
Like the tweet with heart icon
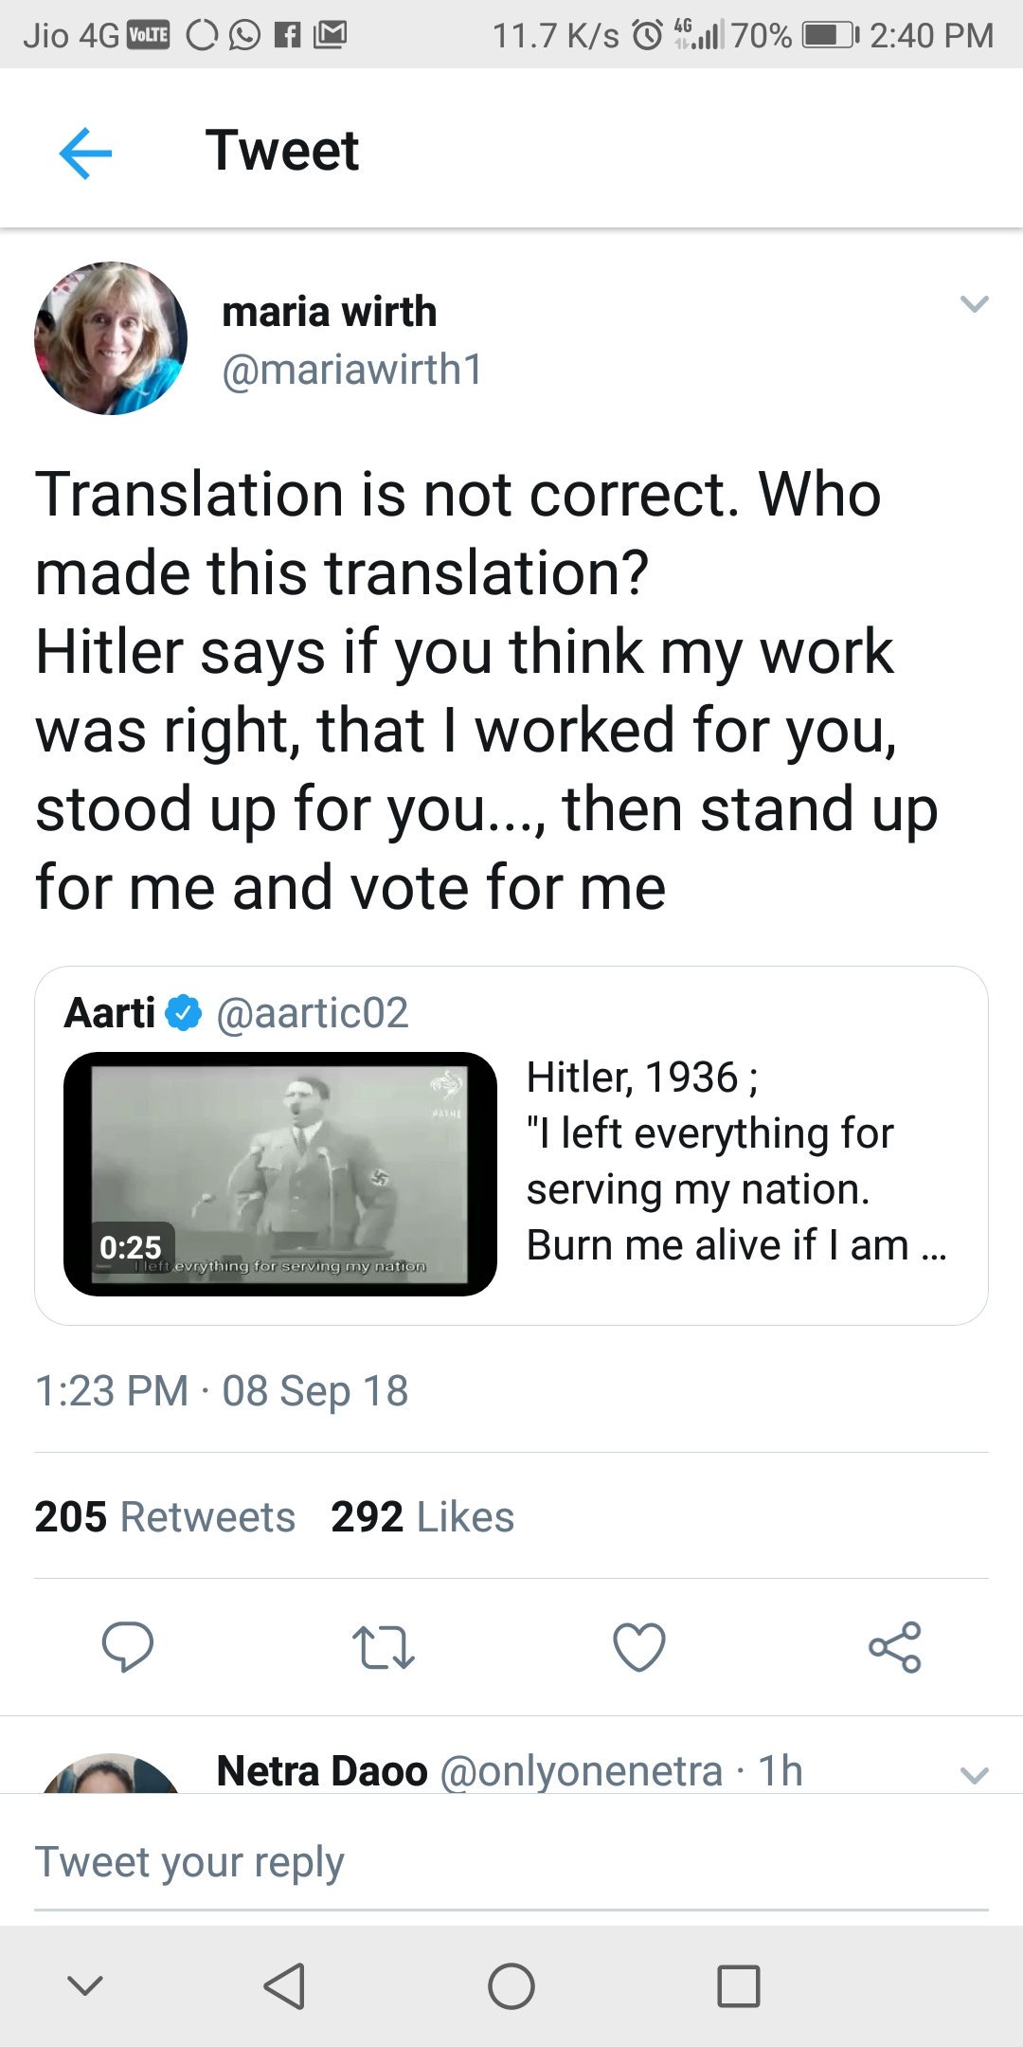[x=639, y=1647]
